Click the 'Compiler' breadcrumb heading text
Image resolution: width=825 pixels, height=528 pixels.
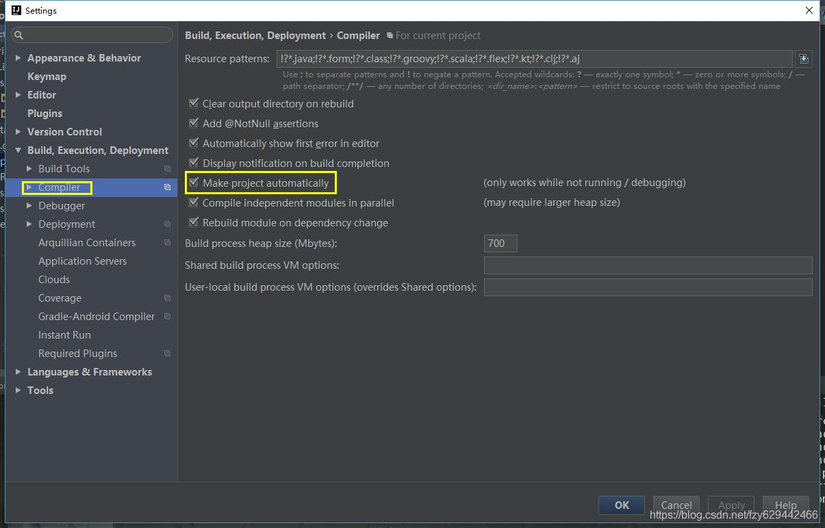358,36
